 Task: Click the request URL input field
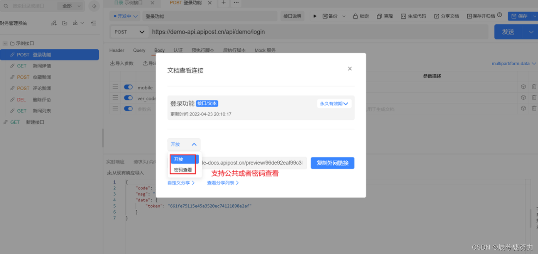[x=319, y=32]
